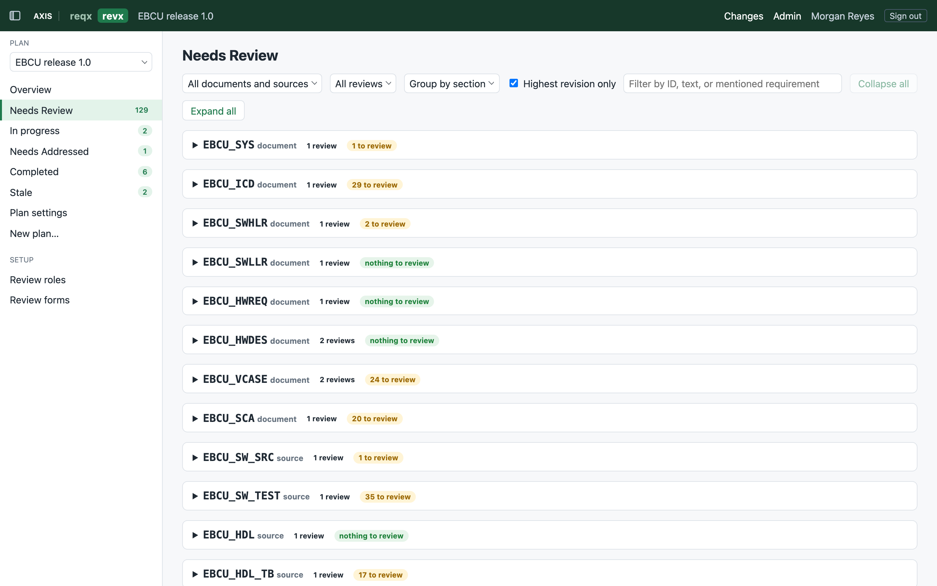Click the 35 to review badge
This screenshot has width=937, height=586.
(387, 497)
